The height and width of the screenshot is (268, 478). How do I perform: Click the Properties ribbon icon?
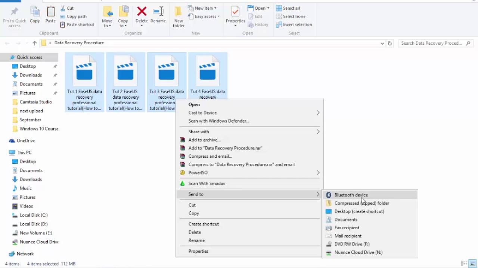coord(235,12)
